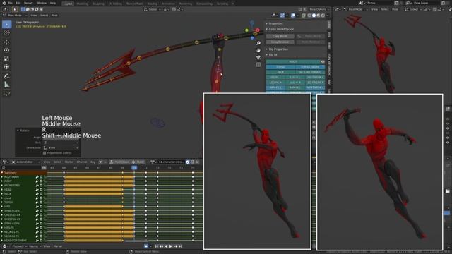Jump to the start frame

[157, 246]
